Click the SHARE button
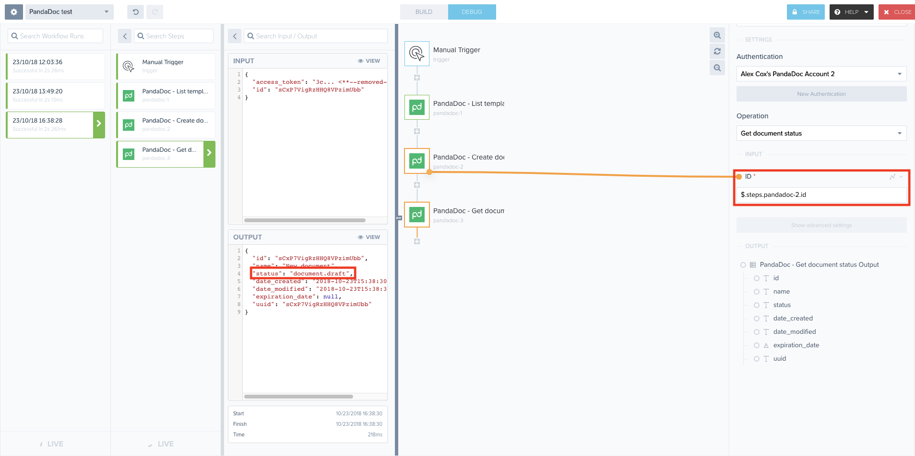This screenshot has height=456, width=915. (806, 11)
